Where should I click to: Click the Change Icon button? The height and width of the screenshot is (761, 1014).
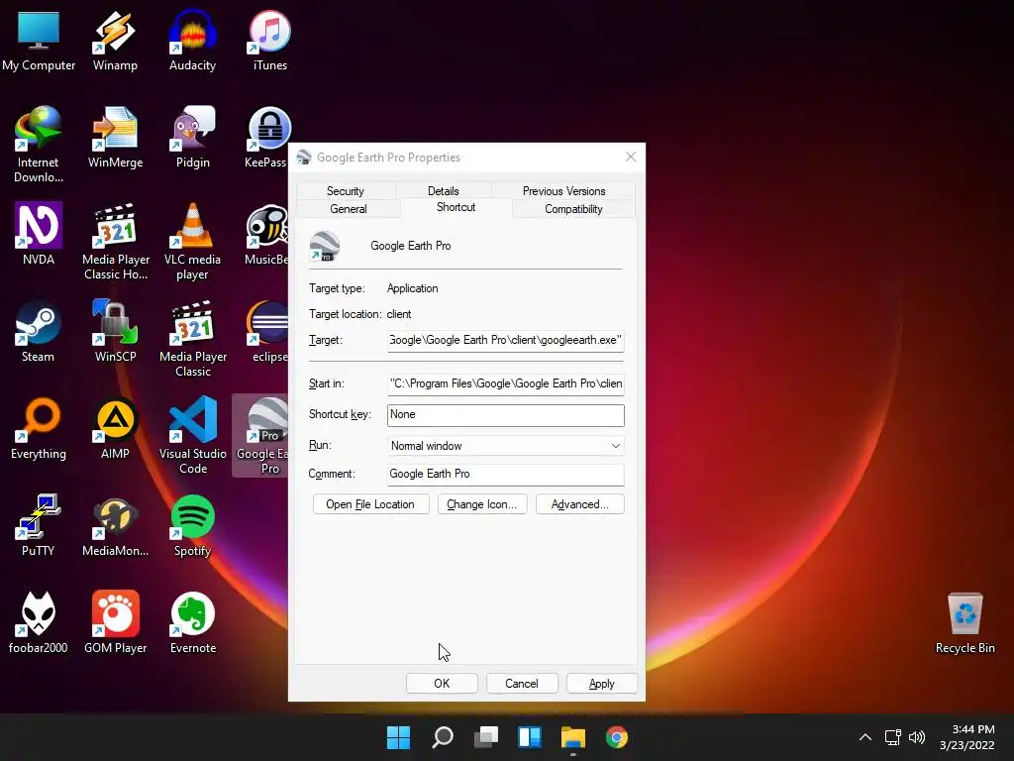[x=482, y=504]
